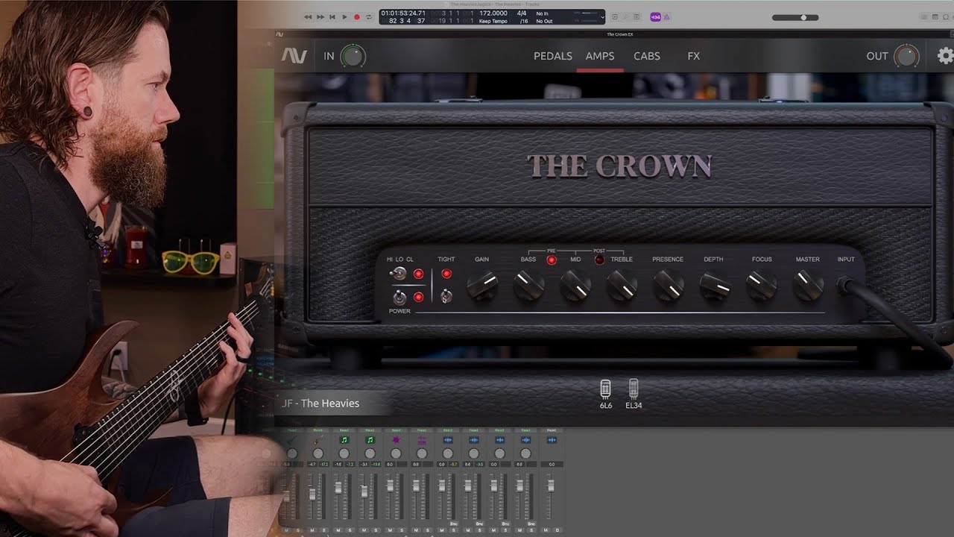Click the BASS knob on the amp

(528, 285)
